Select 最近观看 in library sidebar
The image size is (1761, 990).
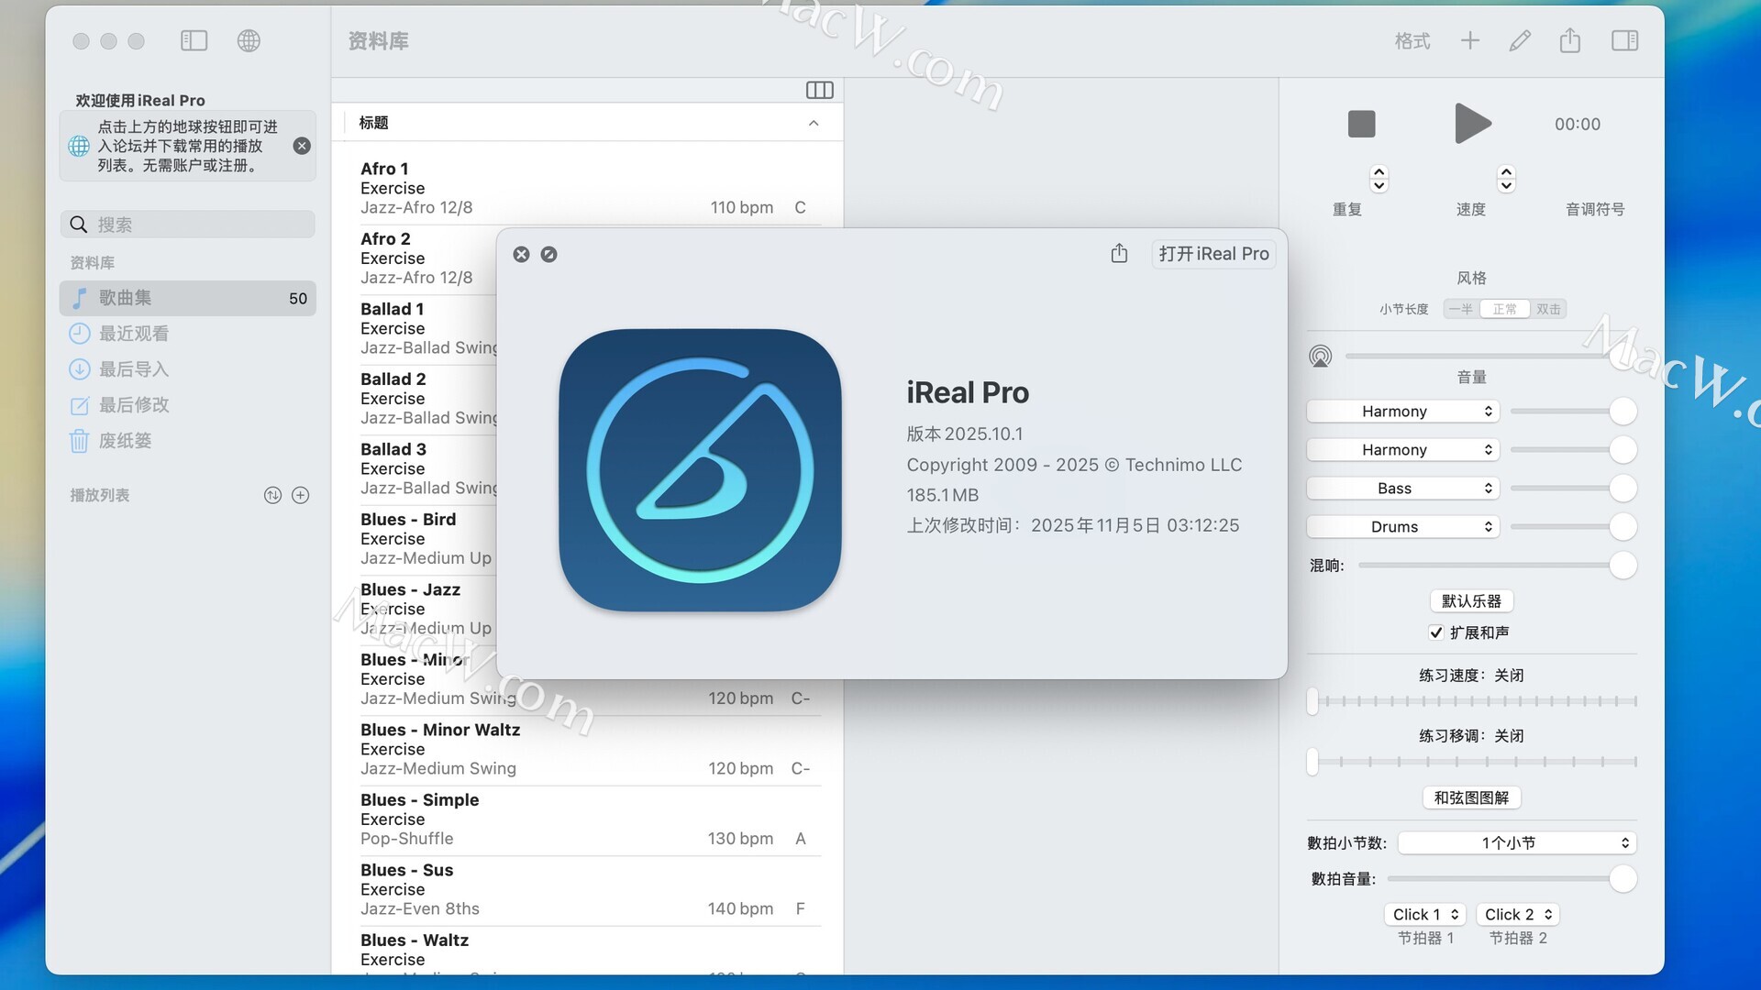134,334
